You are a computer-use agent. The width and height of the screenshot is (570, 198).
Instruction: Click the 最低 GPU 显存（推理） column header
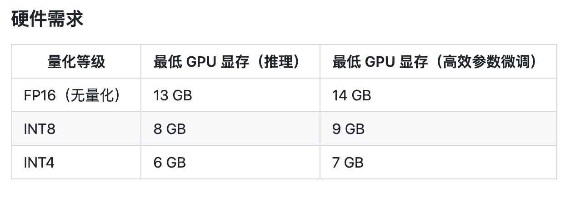click(x=227, y=61)
